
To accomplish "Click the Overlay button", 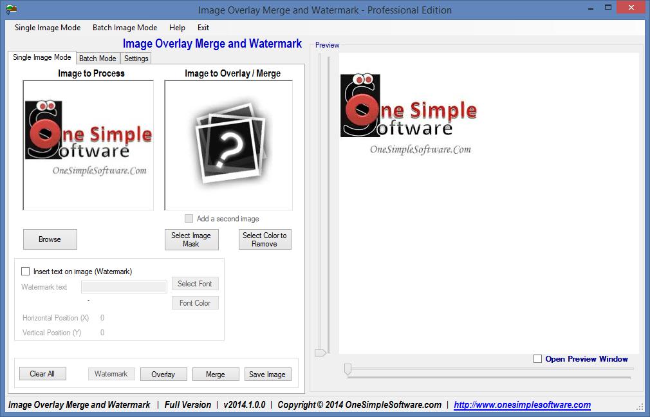I will pyautogui.click(x=163, y=375).
